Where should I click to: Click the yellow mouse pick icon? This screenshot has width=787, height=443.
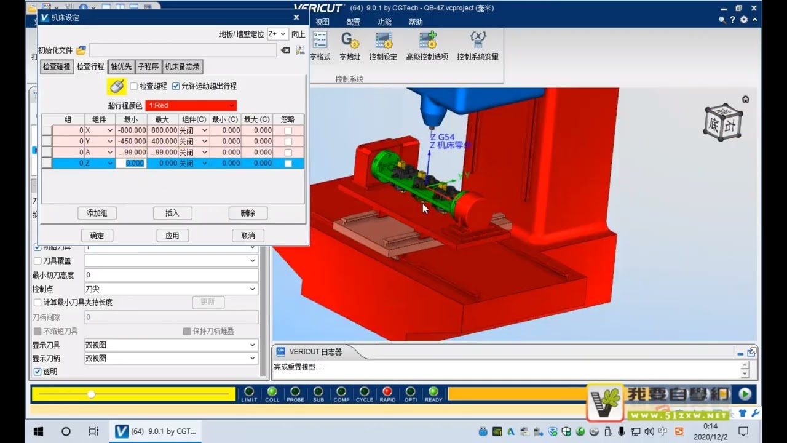tap(116, 86)
